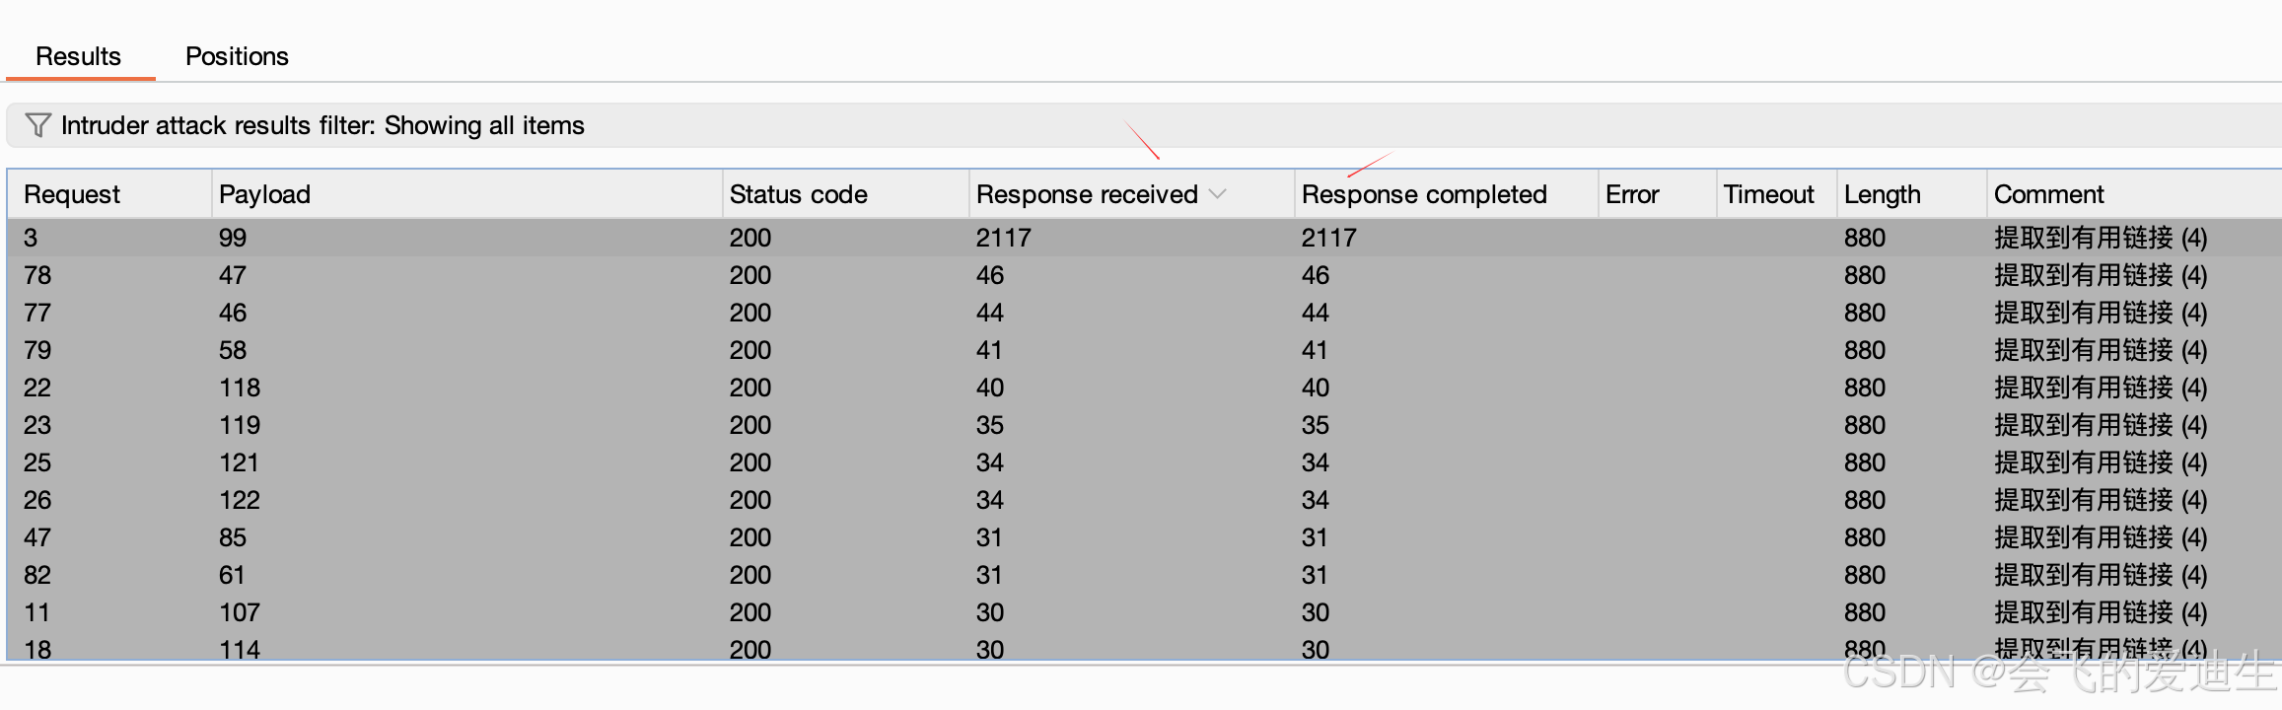
Task: Select request 26 row
Action: 1144,500
